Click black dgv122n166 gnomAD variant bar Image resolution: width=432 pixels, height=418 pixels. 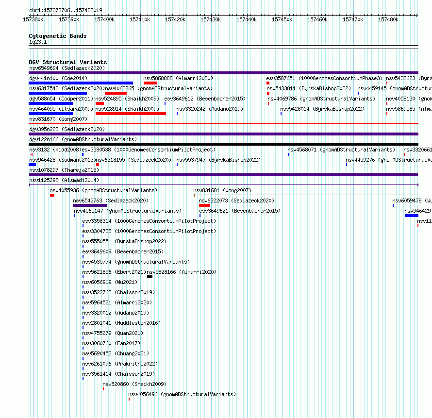point(223,144)
